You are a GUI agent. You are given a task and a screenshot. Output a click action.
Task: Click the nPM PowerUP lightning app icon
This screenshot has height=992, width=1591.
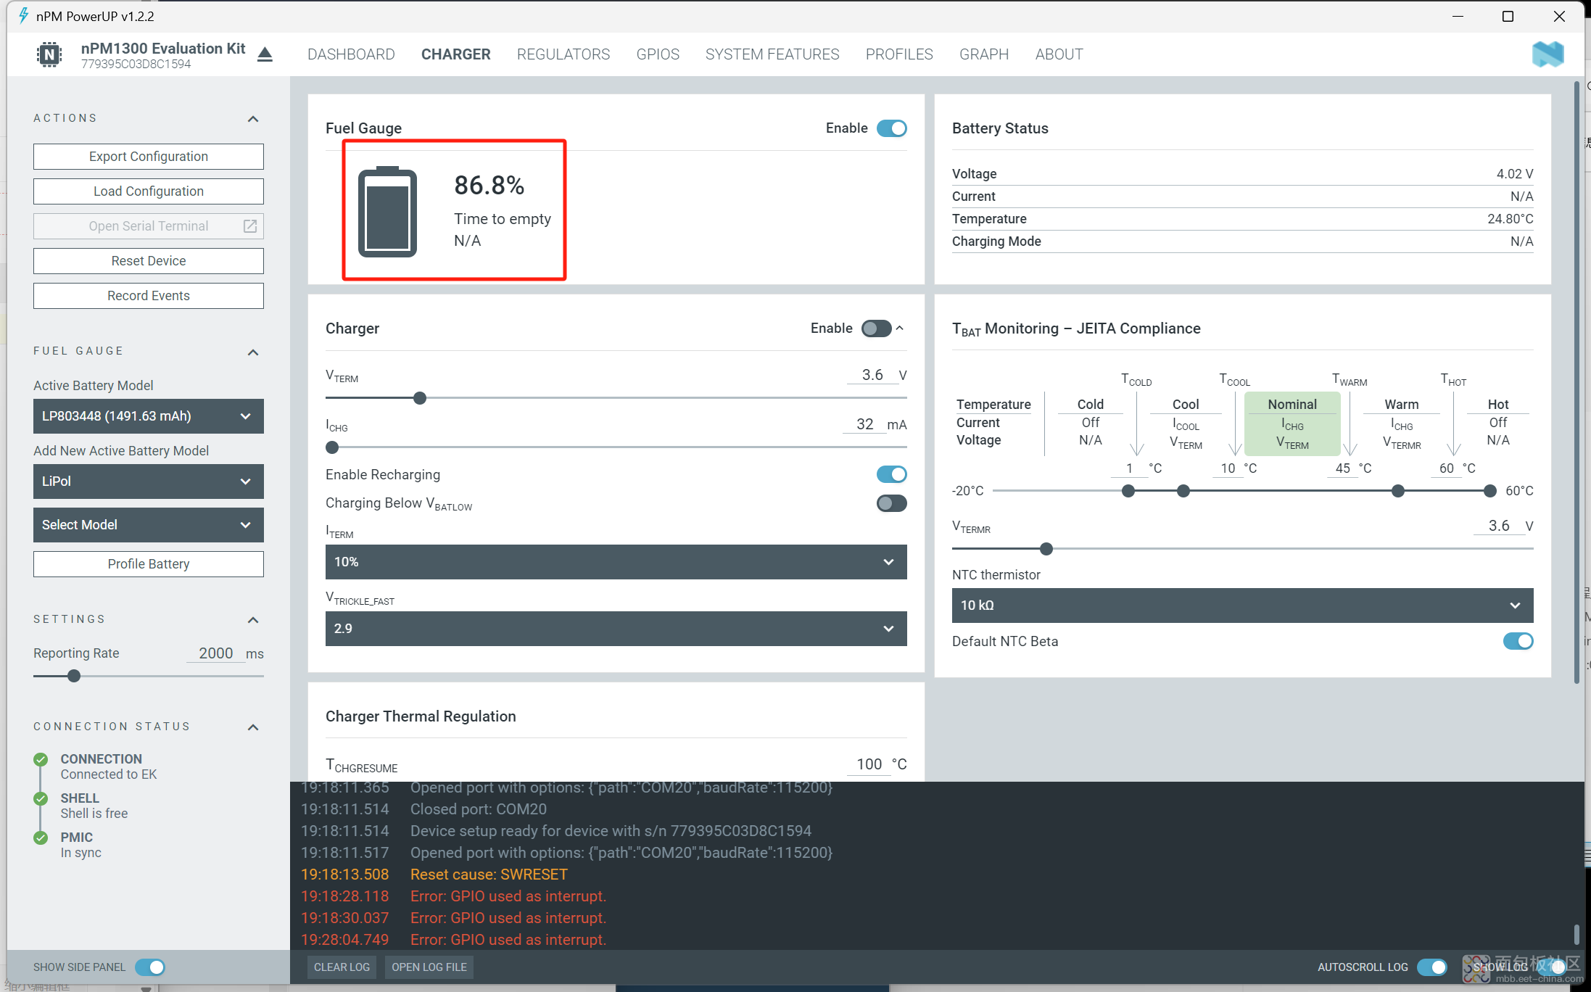pos(23,16)
